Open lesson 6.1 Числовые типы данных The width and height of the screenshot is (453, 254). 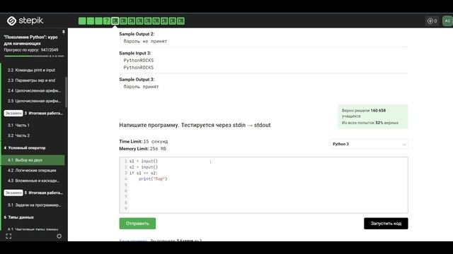(x=33, y=229)
